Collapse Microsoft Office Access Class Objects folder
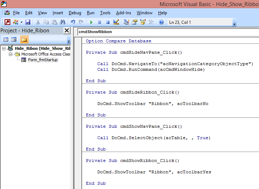259x189 pixels. pyautogui.click(x=10, y=54)
